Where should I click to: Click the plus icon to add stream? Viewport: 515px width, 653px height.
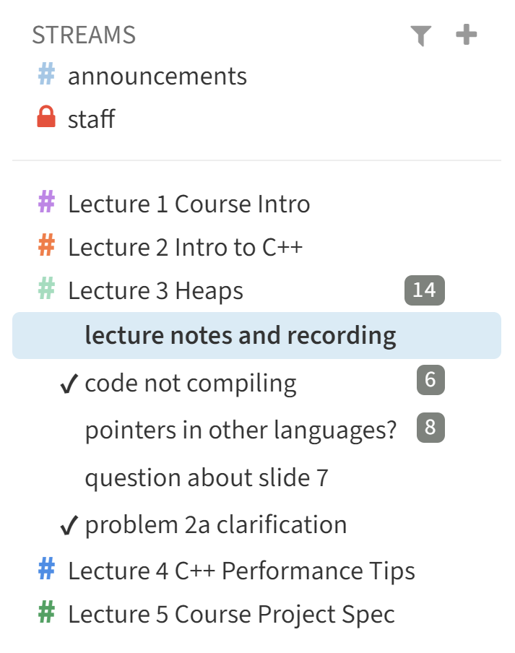(x=467, y=35)
